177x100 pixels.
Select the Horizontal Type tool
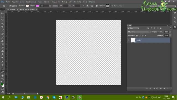click(2, 65)
